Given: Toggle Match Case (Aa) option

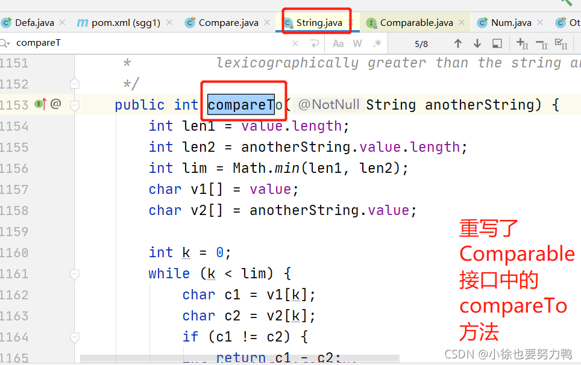Looking at the screenshot, I should (338, 44).
